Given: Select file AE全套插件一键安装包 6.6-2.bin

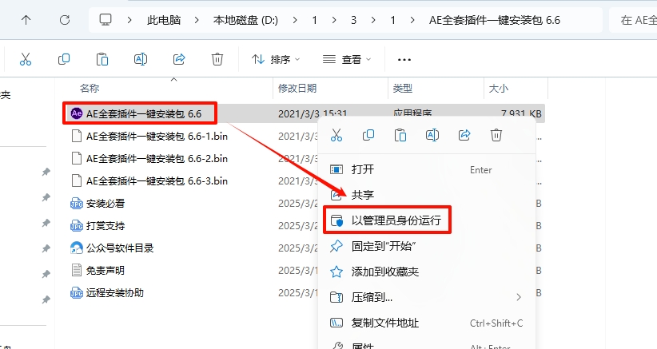Looking at the screenshot, I should click(157, 158).
